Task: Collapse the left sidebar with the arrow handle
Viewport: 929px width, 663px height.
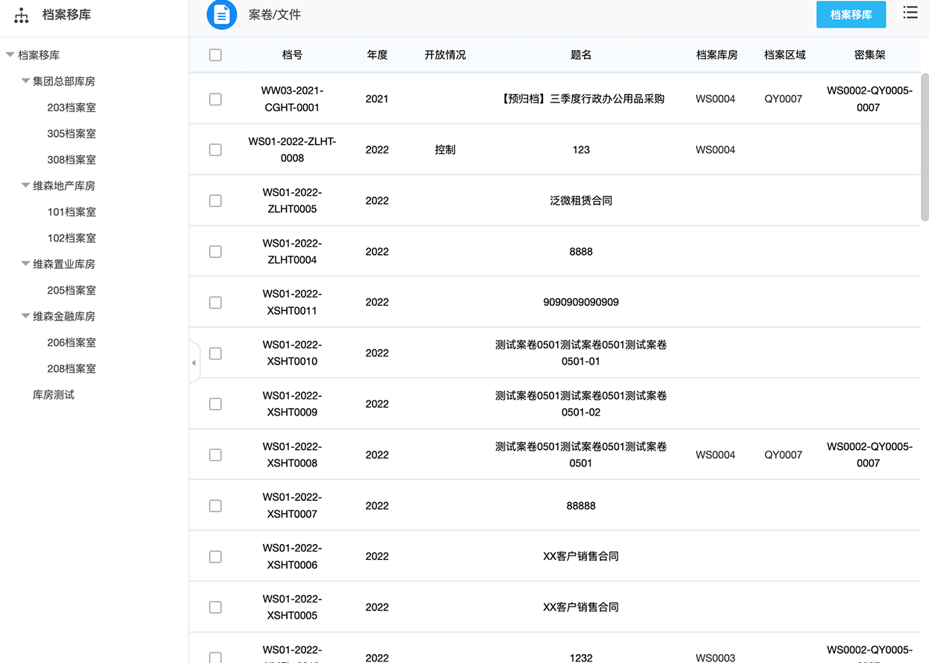Action: (194, 363)
